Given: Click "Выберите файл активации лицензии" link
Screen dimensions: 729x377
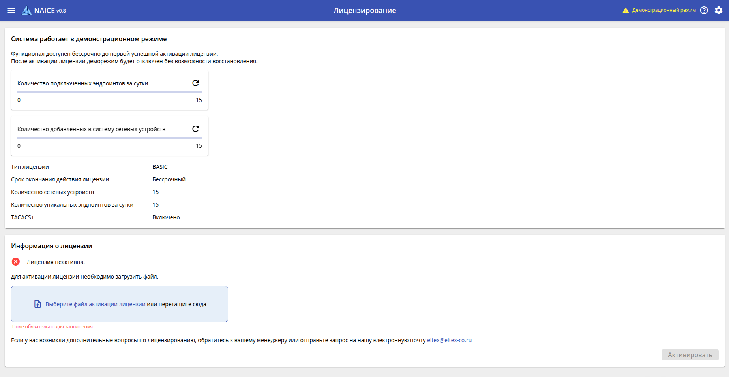Looking at the screenshot, I should click(x=96, y=304).
